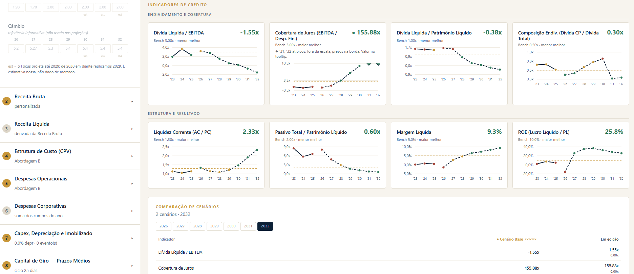Viewport: 634px width, 274px height.
Task: Expand the Despesas Corporativas section arrow
Action: point(132,211)
